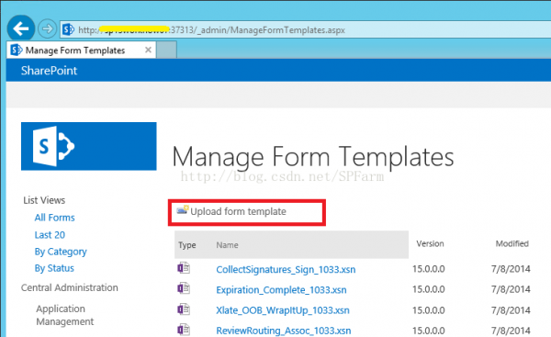Click the 7/8/2014 date of ReviewRouting_Assoc_1033.xsn

point(511,331)
